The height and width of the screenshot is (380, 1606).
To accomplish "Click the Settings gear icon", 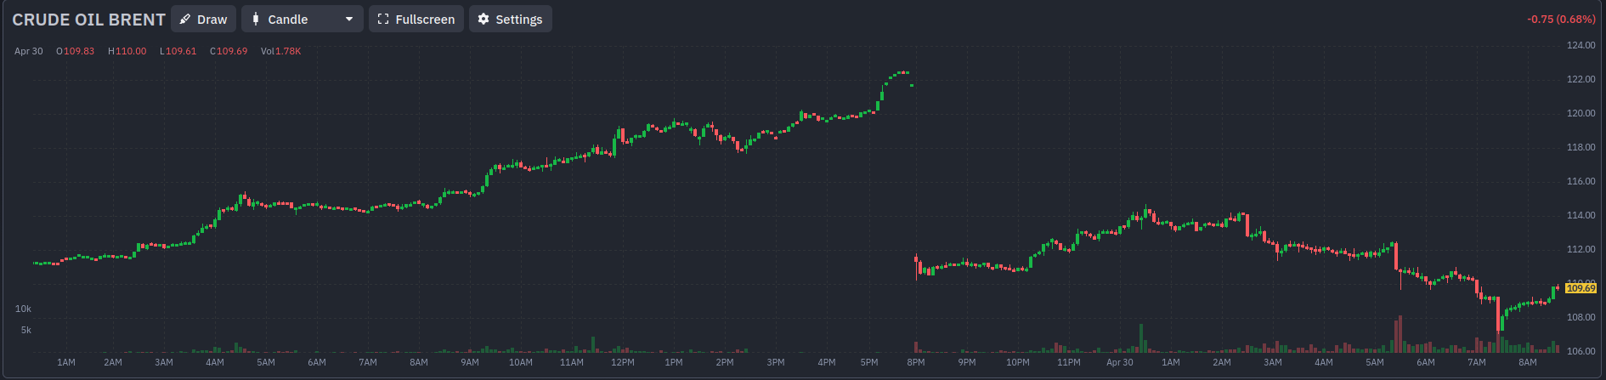I will tap(483, 19).
